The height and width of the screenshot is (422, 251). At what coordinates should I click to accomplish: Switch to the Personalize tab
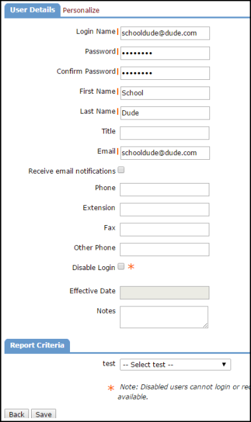(81, 10)
